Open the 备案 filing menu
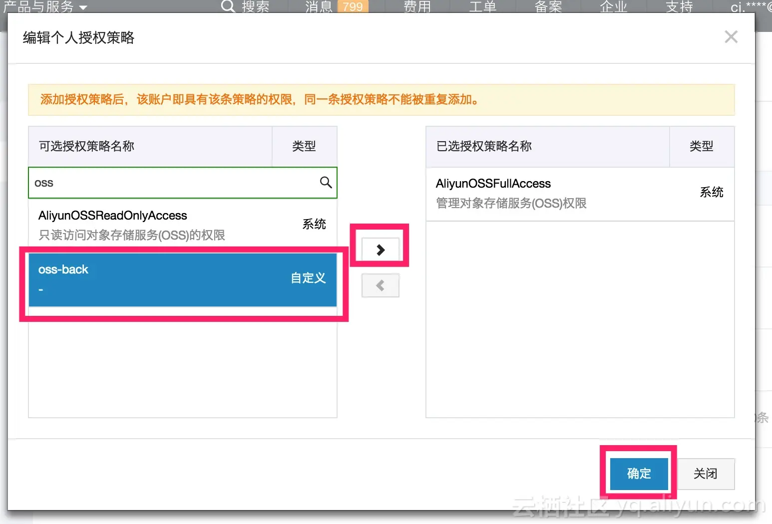Image resolution: width=772 pixels, height=524 pixels. 548,7
